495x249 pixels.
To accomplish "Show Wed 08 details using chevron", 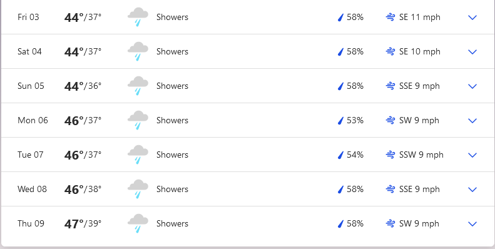I will 472,190.
